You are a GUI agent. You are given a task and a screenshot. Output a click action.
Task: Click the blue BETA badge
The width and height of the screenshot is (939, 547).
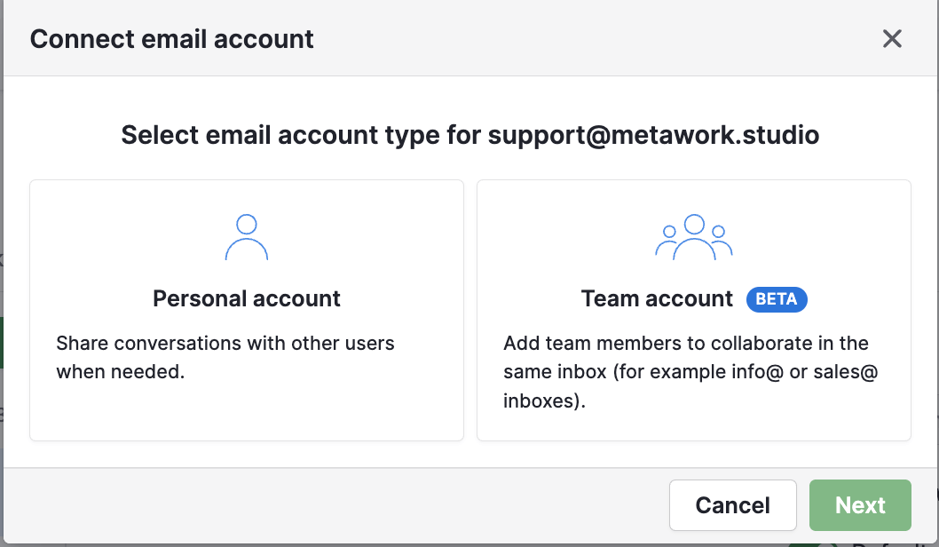(777, 299)
